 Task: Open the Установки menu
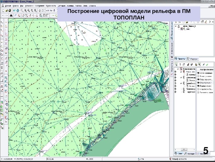pyautogui.click(x=29, y=6)
